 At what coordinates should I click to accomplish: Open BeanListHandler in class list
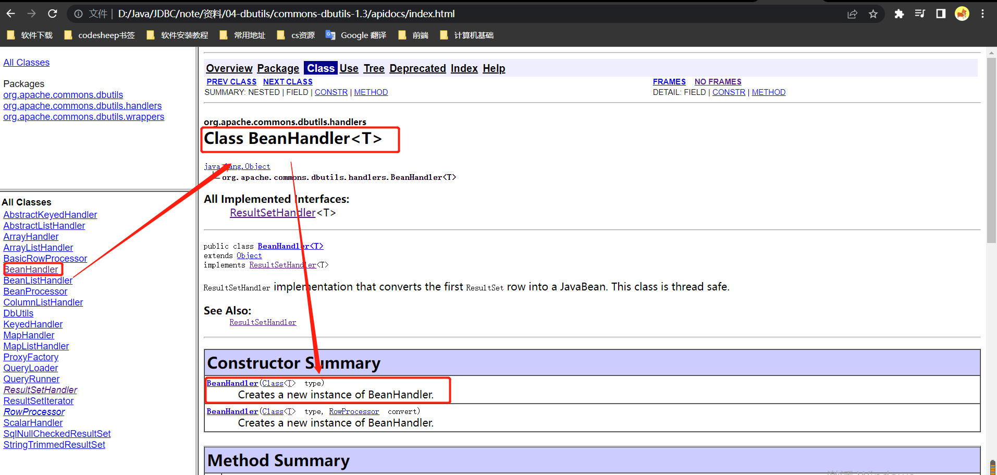(38, 281)
